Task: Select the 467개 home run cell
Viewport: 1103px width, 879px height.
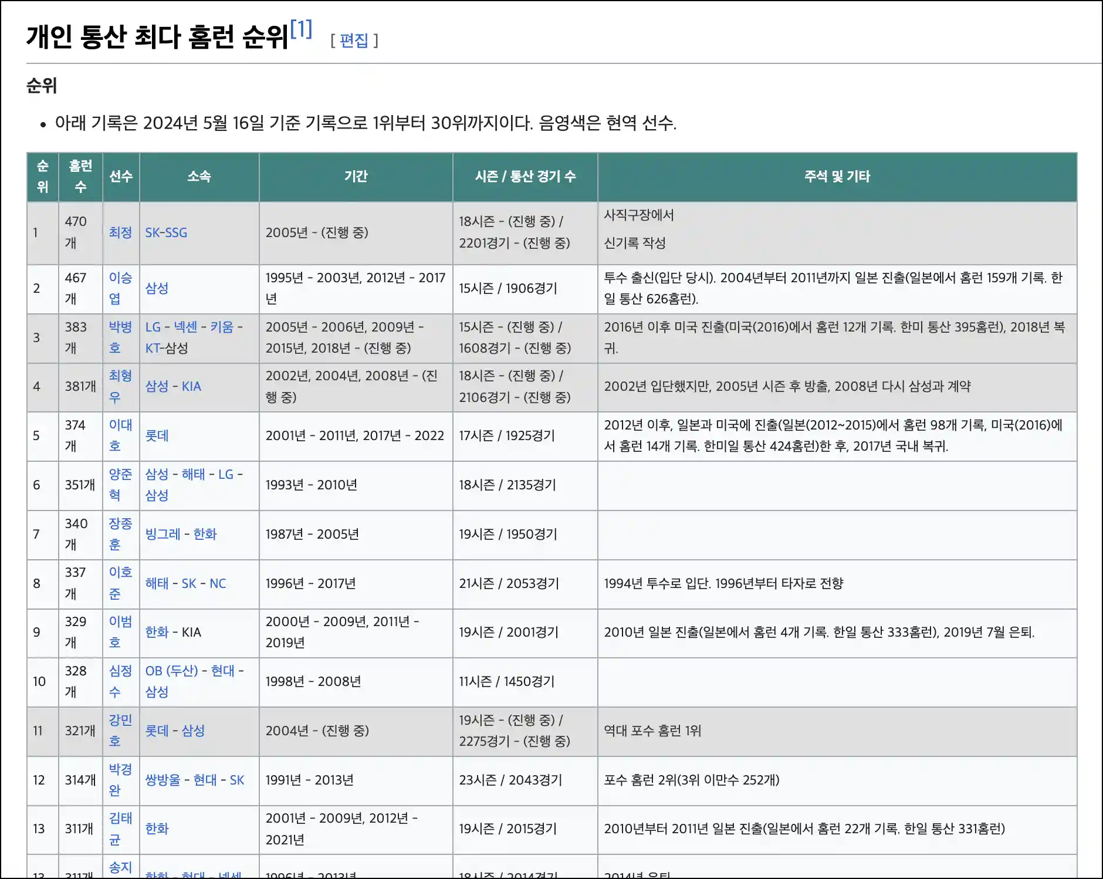Action: (x=80, y=288)
